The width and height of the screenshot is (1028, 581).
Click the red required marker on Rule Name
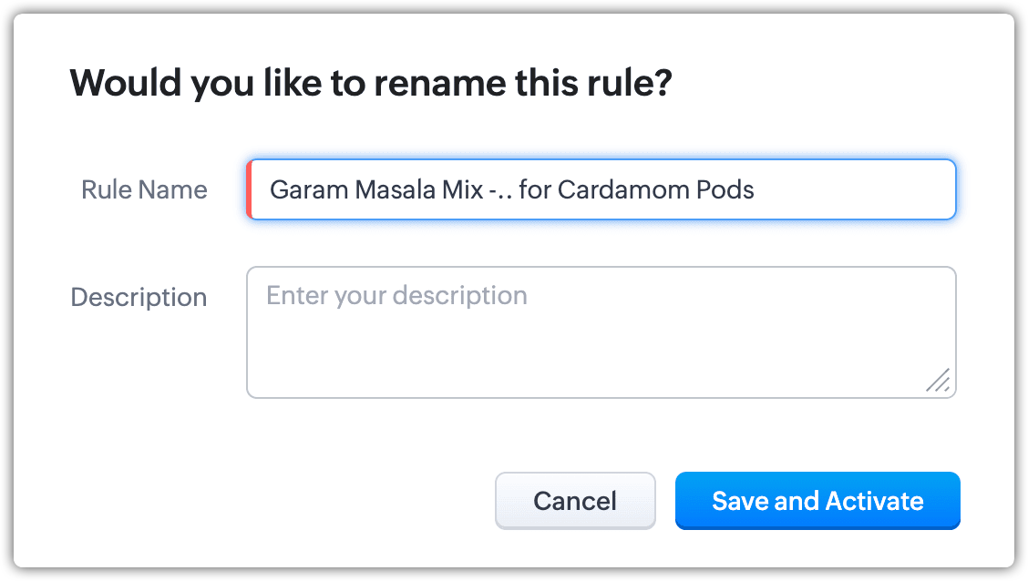coord(249,190)
